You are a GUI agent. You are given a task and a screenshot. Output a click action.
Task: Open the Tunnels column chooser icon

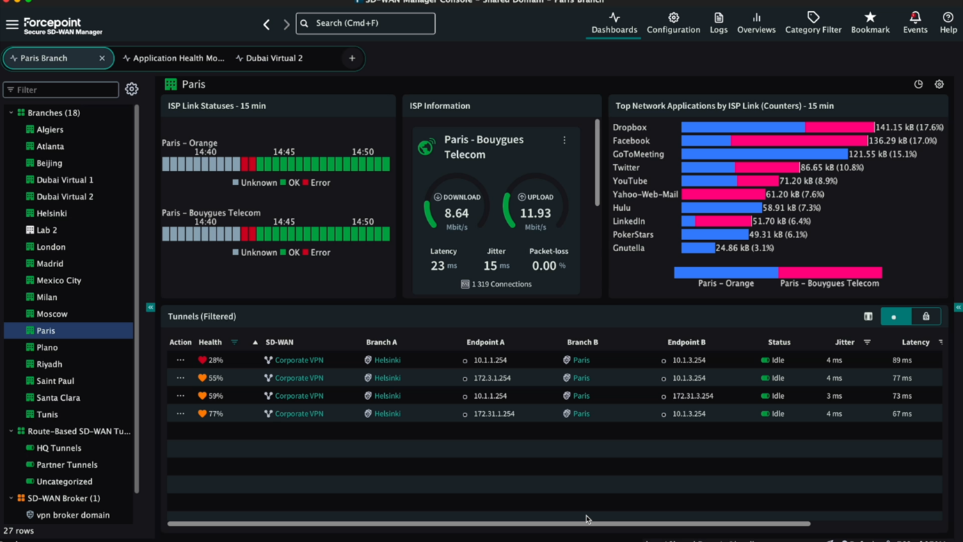coord(868,317)
